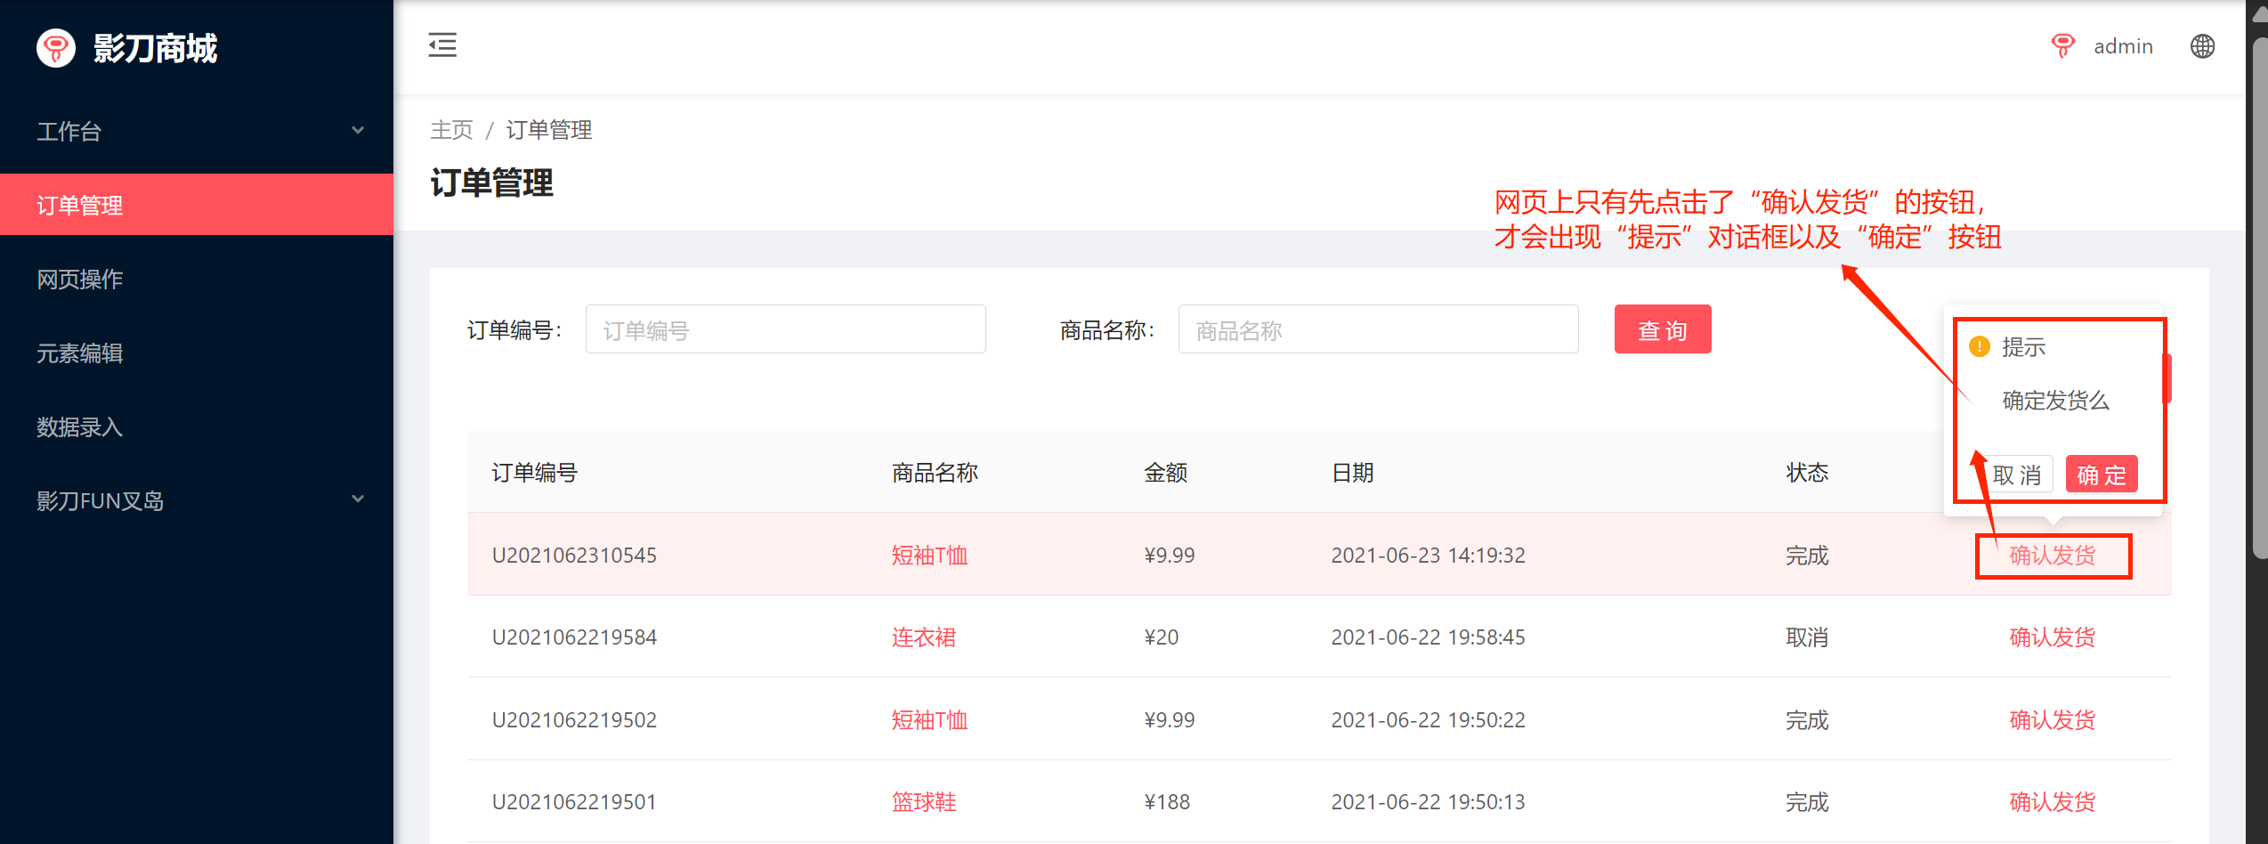
Task: Click the 影刀商城 logo icon
Action: coord(56,48)
